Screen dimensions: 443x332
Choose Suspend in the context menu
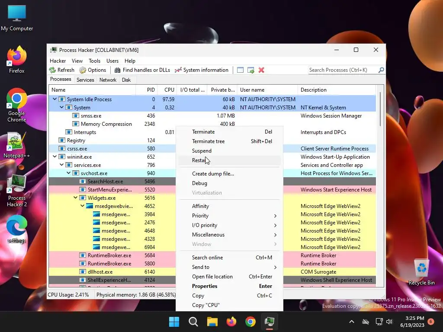click(x=229, y=151)
